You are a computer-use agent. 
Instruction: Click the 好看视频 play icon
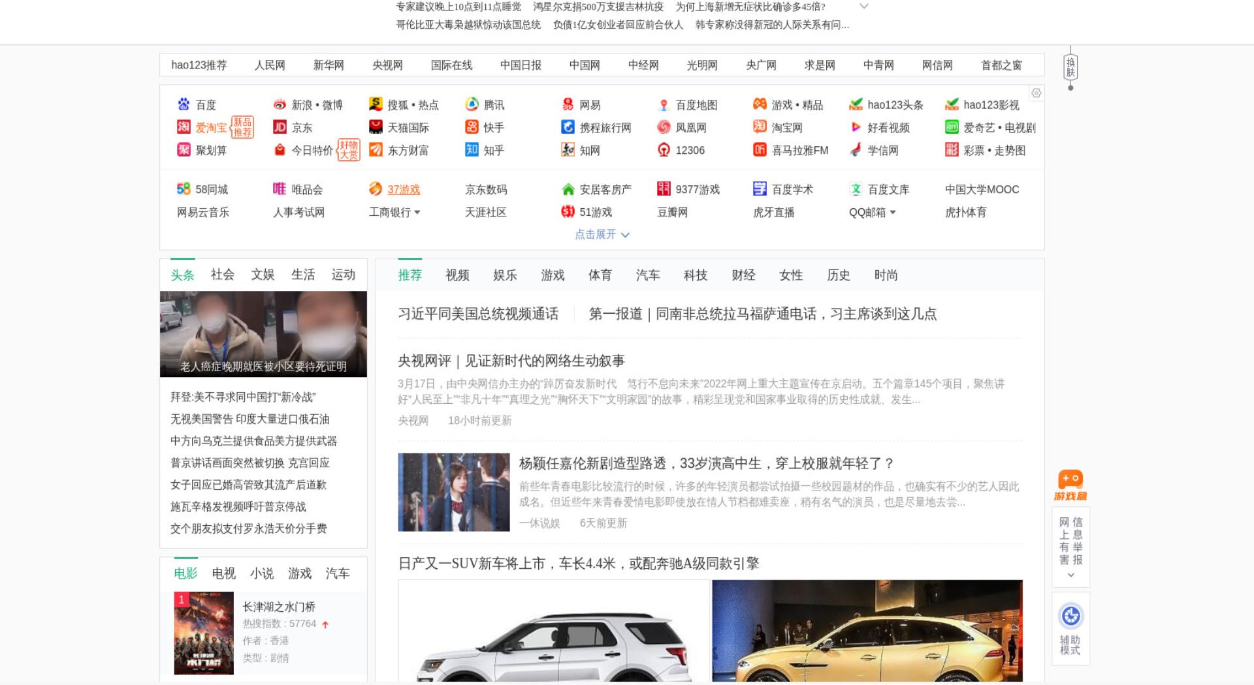856,127
